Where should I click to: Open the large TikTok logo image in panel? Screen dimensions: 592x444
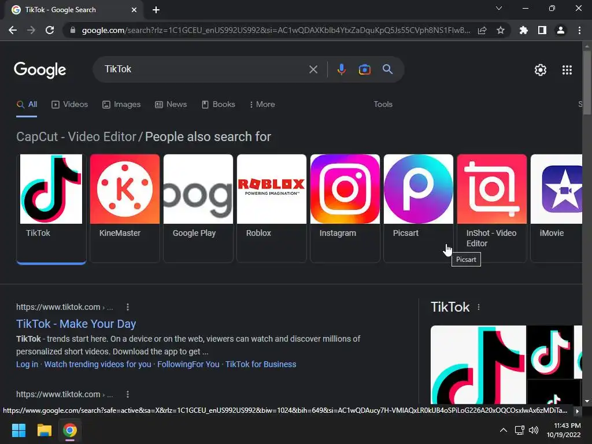478,365
